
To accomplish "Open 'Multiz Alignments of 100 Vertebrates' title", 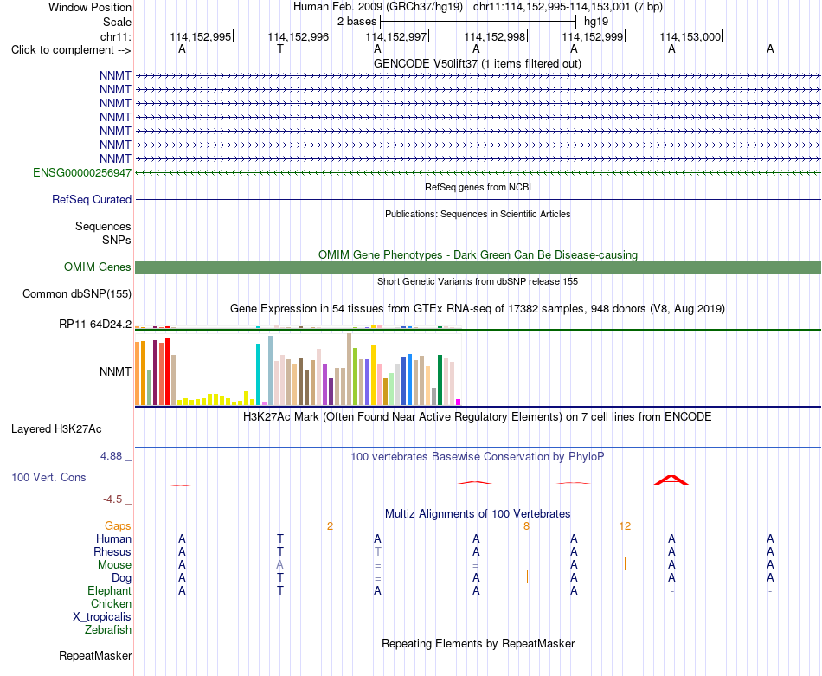I will pos(478,513).
